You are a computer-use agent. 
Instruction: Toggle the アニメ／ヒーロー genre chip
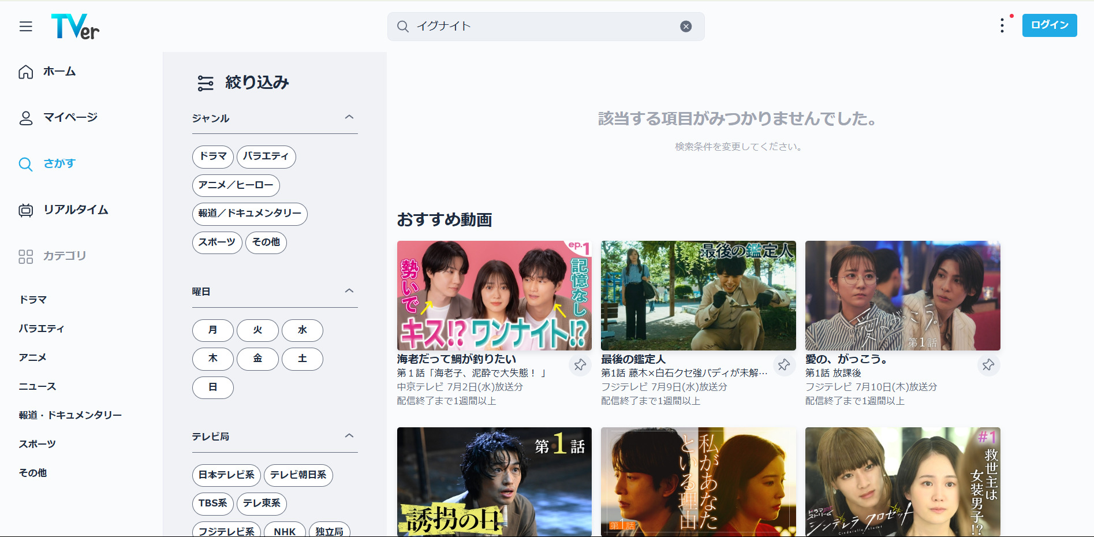(x=236, y=185)
